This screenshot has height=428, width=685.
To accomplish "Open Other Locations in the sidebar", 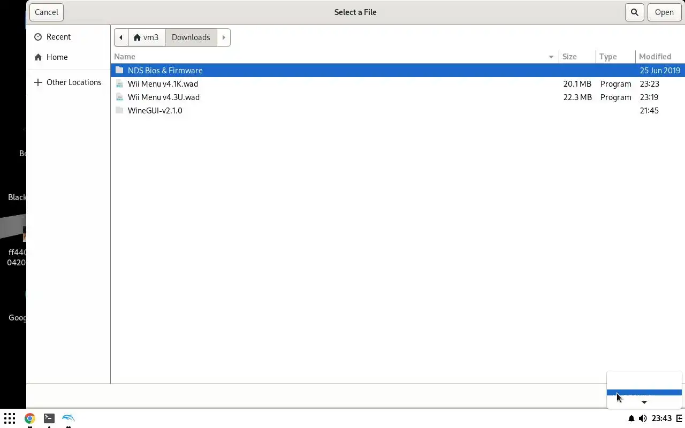I will tap(68, 82).
